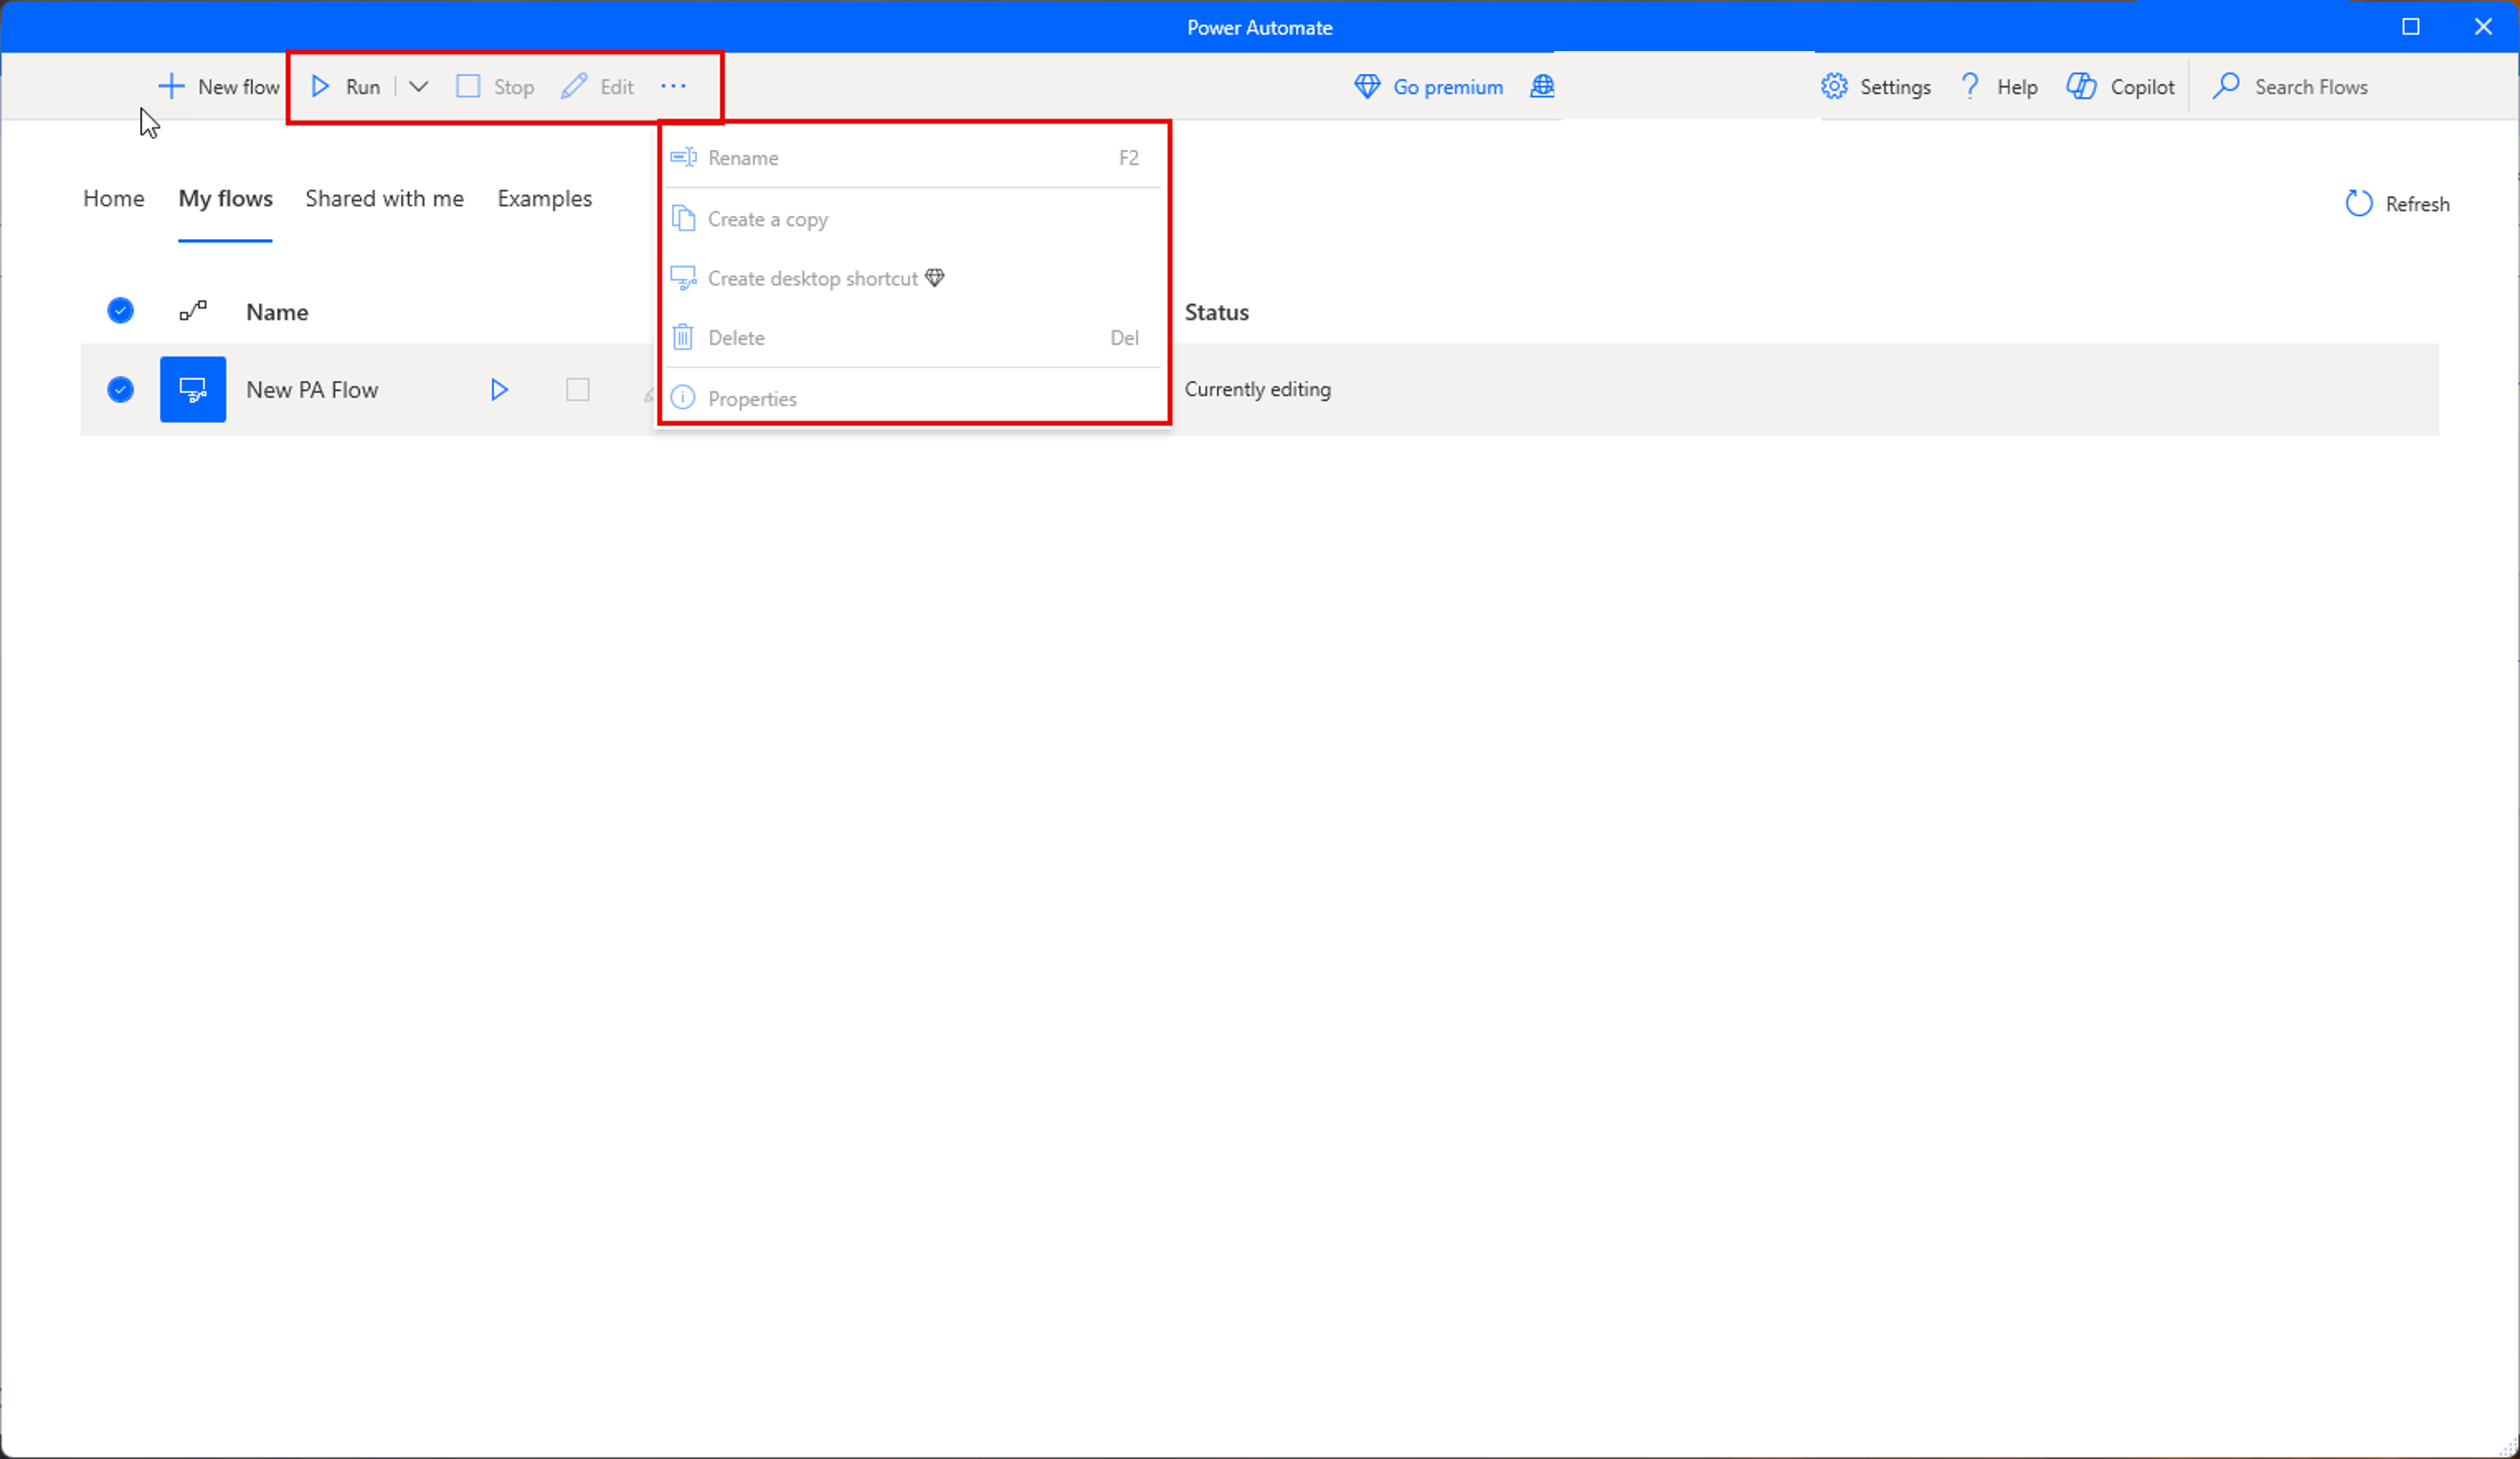The height and width of the screenshot is (1459, 2520).
Task: Uncheck the select-all flows checkbox in header
Action: point(120,312)
